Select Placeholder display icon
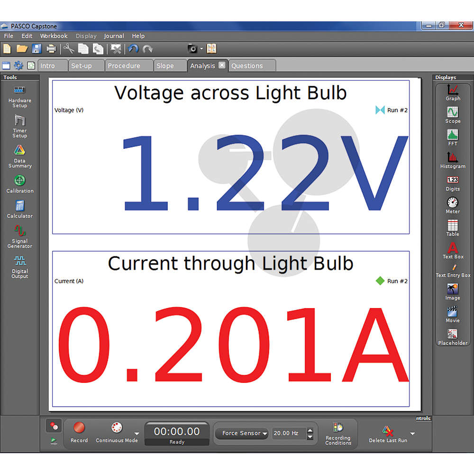 (x=453, y=337)
